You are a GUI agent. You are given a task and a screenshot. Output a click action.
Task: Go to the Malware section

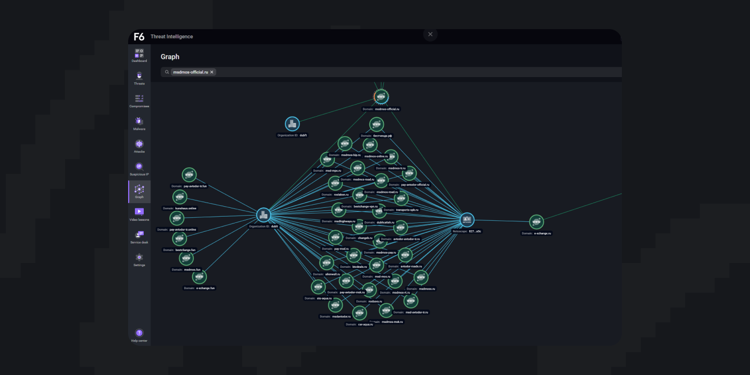click(x=139, y=121)
